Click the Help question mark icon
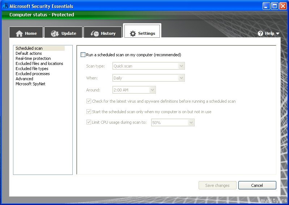The height and width of the screenshot is (205, 289). [x=260, y=33]
